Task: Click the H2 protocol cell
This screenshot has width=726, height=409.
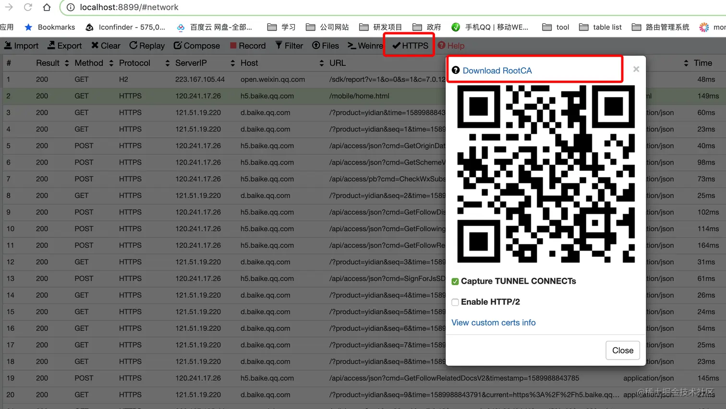Action: click(x=123, y=79)
